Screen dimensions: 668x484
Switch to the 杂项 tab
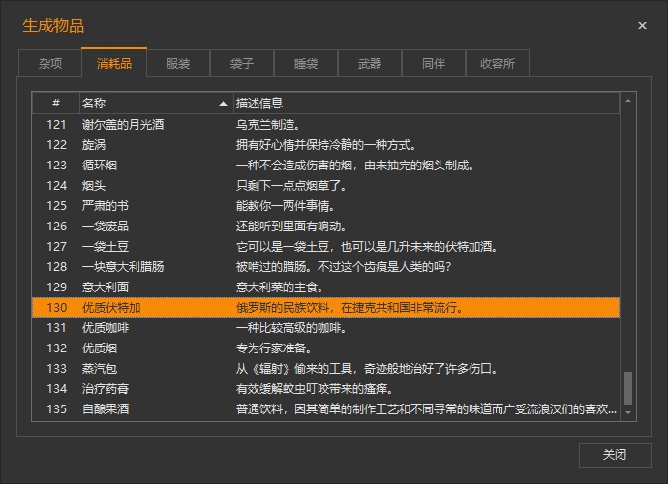50,64
